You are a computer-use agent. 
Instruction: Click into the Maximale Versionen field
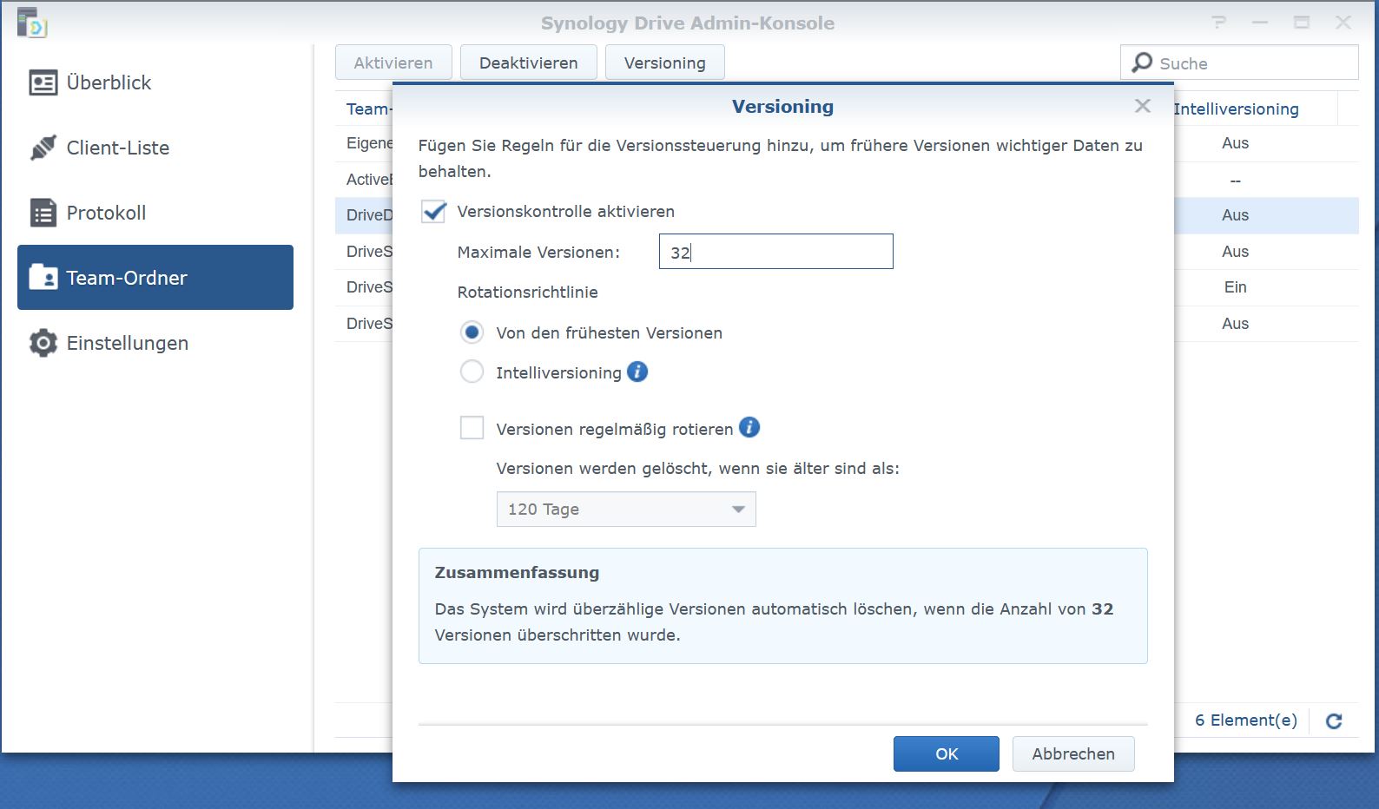pos(775,252)
